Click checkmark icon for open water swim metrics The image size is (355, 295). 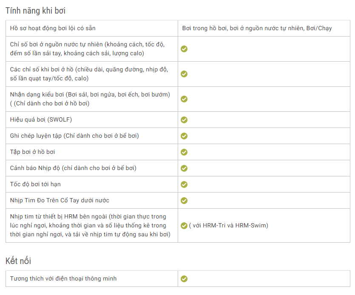pos(184,49)
